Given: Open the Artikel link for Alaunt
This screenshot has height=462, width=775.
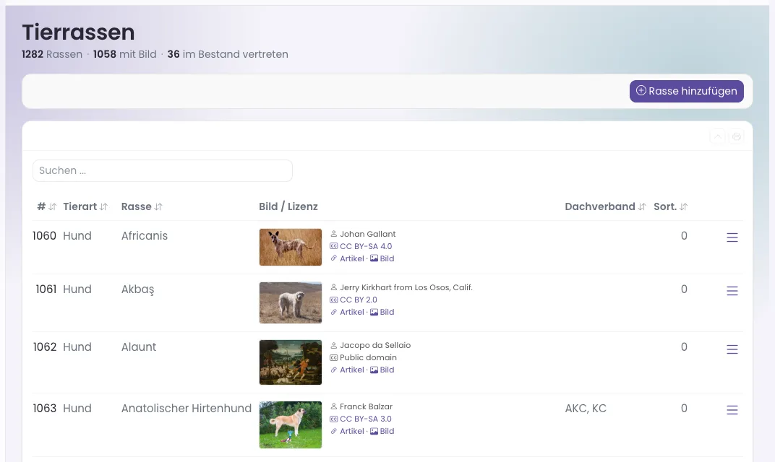Looking at the screenshot, I should point(351,370).
